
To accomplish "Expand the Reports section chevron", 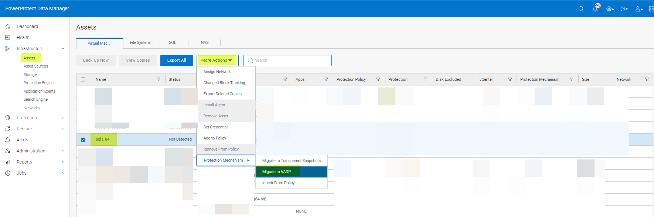I will click(63, 162).
